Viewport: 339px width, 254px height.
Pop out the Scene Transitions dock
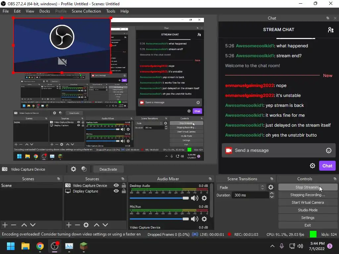[x=272, y=179]
